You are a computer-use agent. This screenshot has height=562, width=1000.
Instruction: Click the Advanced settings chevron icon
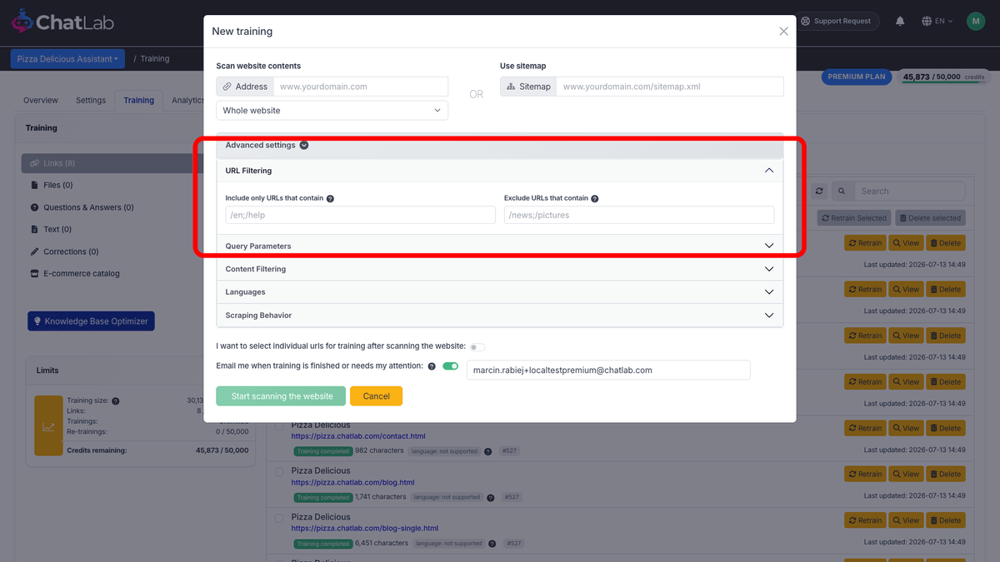tap(304, 145)
